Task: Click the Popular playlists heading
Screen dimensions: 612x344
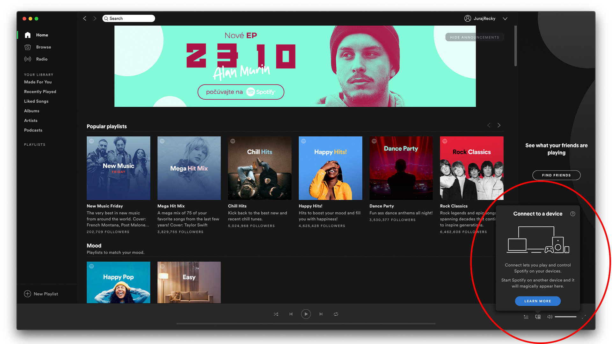Action: (107, 126)
